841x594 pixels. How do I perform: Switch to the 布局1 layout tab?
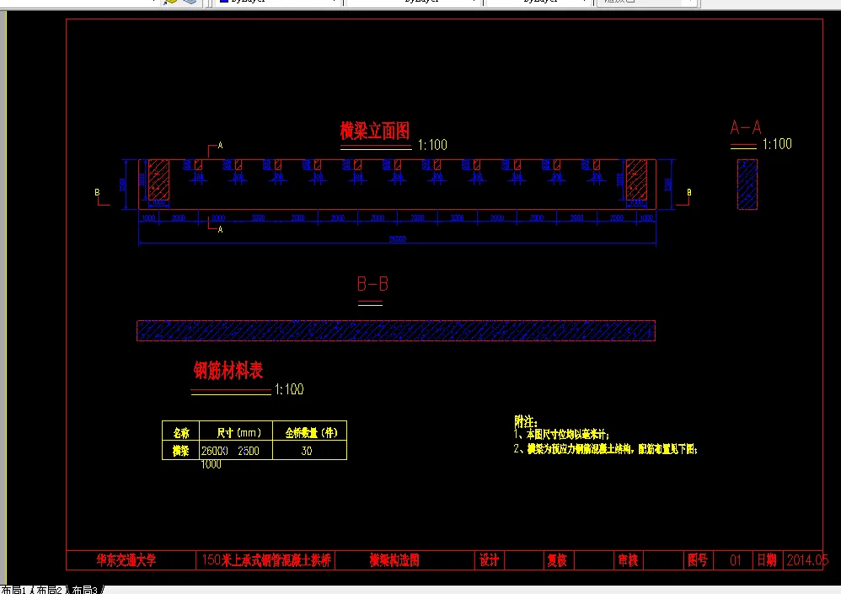point(14,590)
